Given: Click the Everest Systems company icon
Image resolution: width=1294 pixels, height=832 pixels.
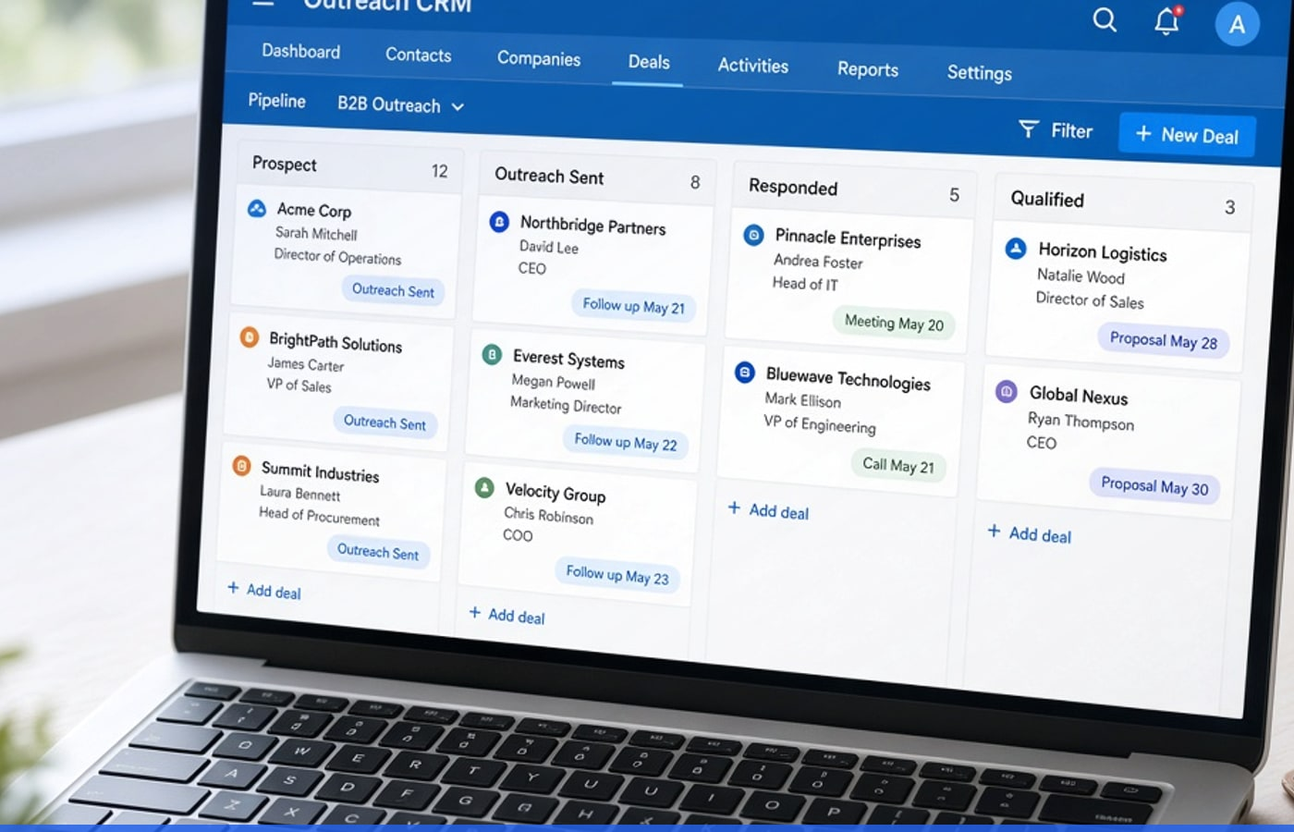Looking at the screenshot, I should pyautogui.click(x=493, y=355).
